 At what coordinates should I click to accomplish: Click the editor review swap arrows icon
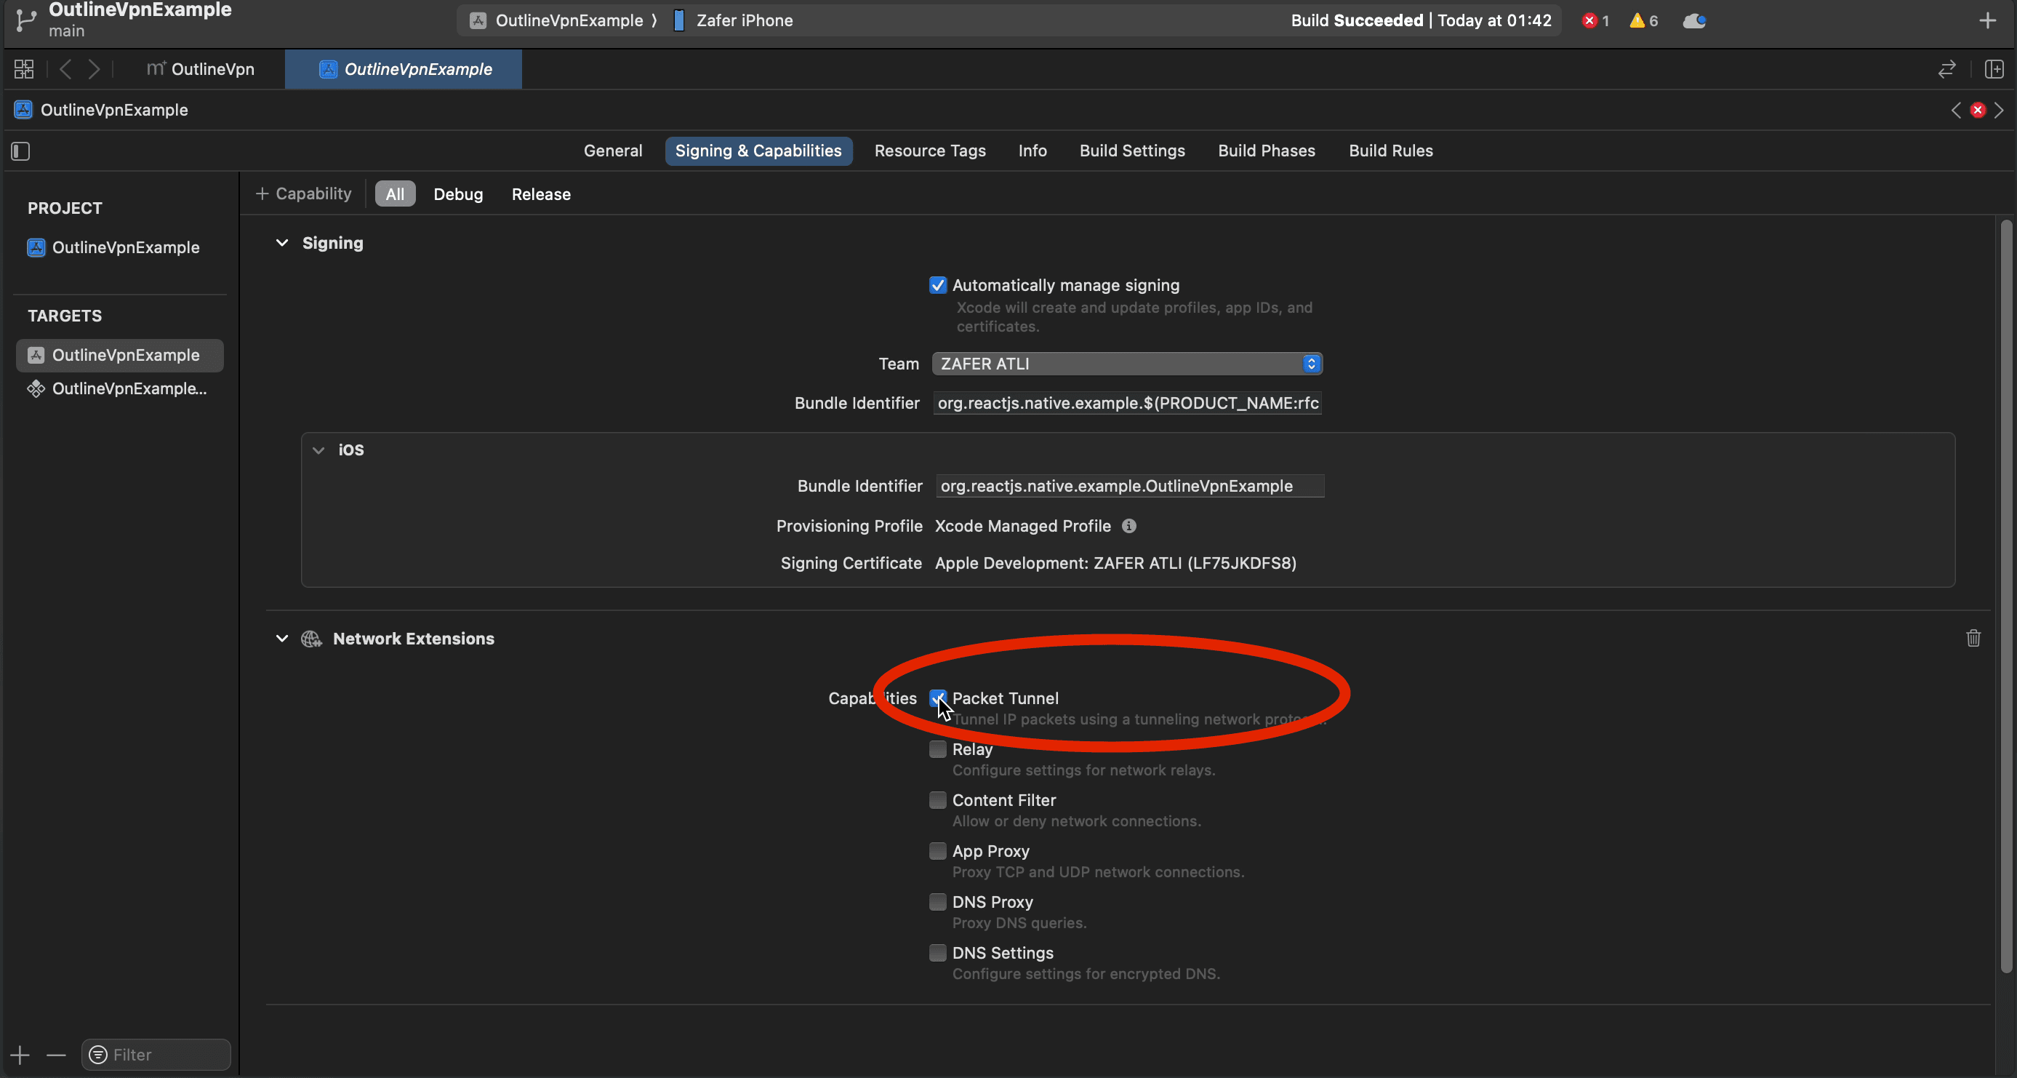tap(1947, 69)
